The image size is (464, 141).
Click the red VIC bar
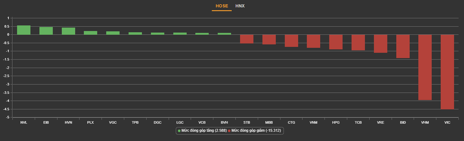(x=447, y=72)
